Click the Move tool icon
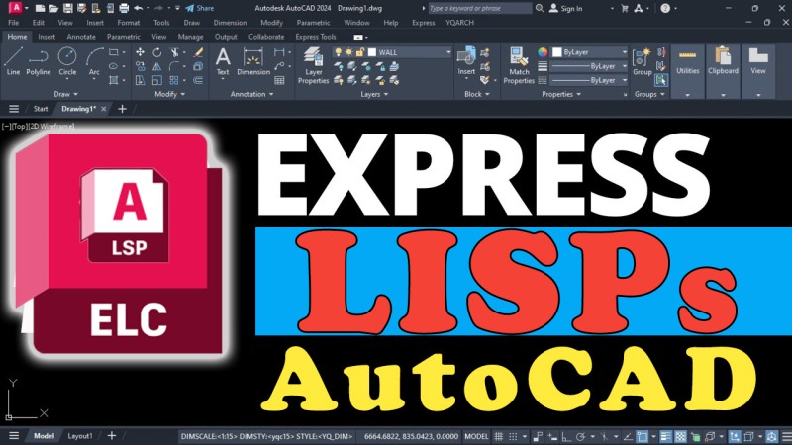 (140, 52)
